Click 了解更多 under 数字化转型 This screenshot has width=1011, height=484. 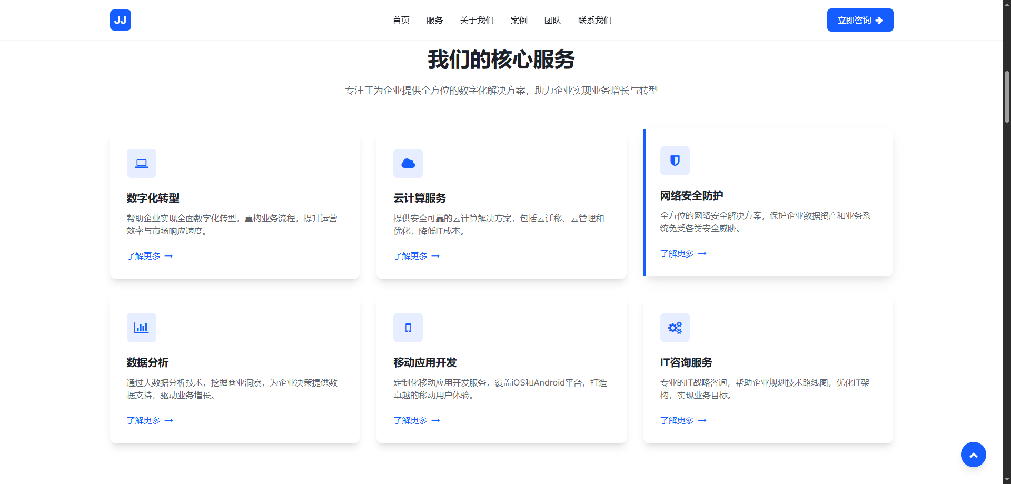click(150, 256)
